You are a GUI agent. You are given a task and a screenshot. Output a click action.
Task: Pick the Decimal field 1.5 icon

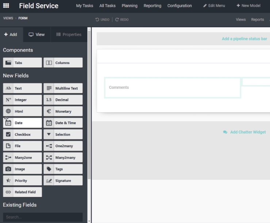pyautogui.click(x=49, y=100)
